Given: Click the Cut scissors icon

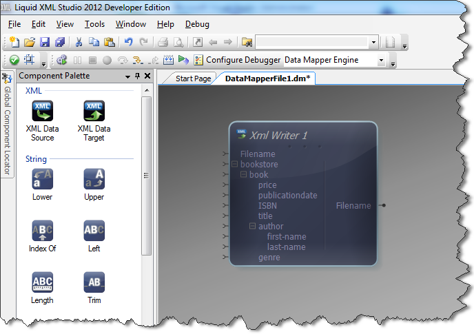Looking at the screenshot, I should point(79,42).
